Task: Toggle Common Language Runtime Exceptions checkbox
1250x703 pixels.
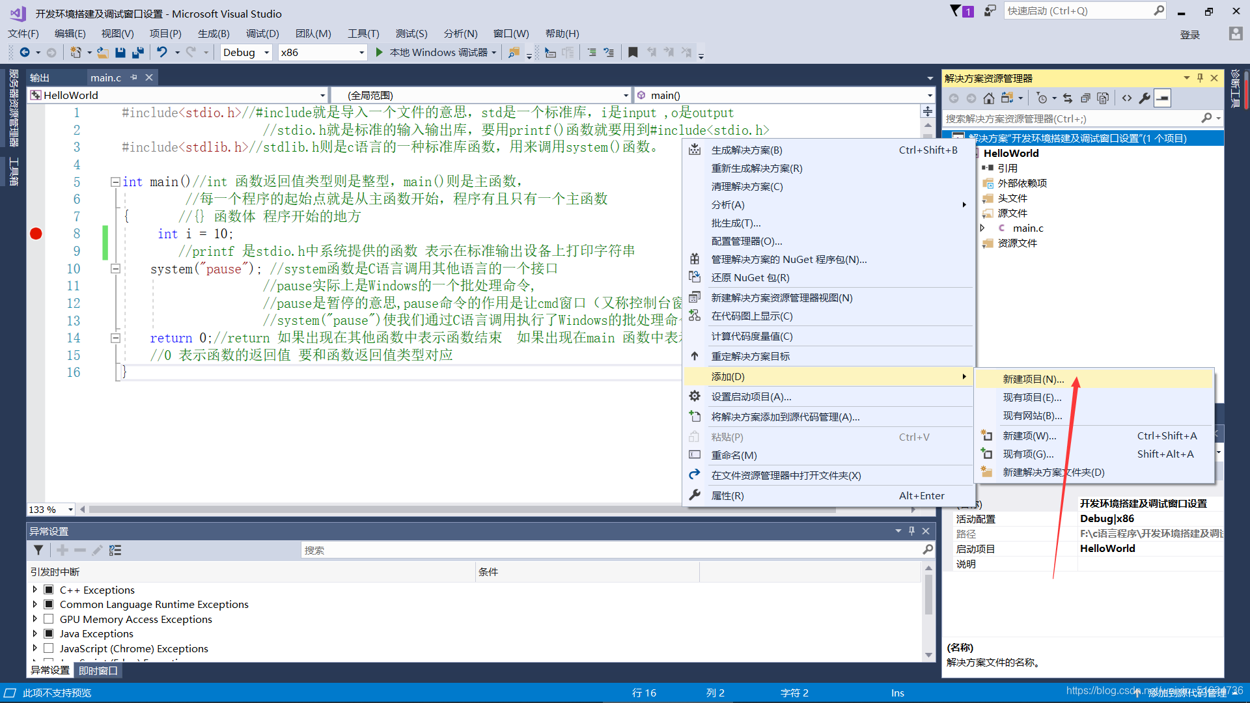Action: click(x=49, y=605)
